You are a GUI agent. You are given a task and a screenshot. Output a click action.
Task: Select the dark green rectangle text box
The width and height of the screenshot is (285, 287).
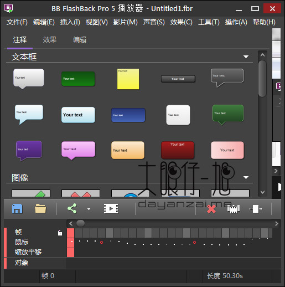pos(78,79)
